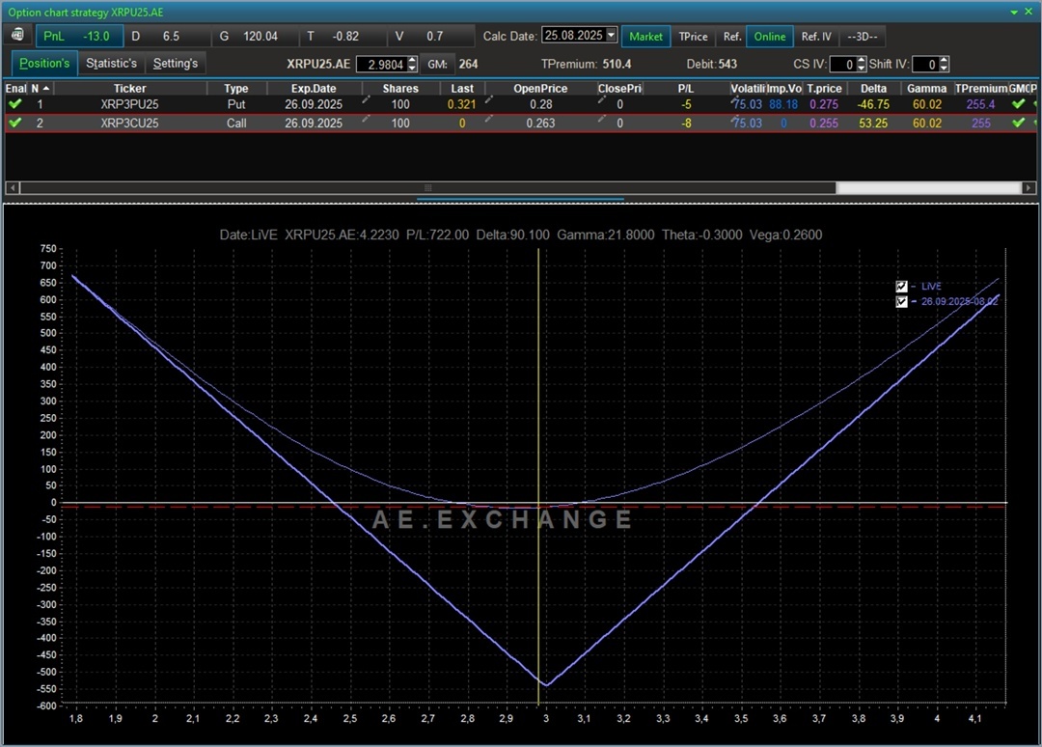
Task: Uncheck the LIVE curve legend checkbox
Action: click(x=902, y=287)
